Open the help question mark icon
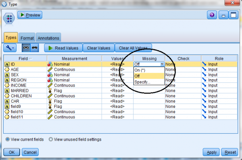 click(x=212, y=15)
